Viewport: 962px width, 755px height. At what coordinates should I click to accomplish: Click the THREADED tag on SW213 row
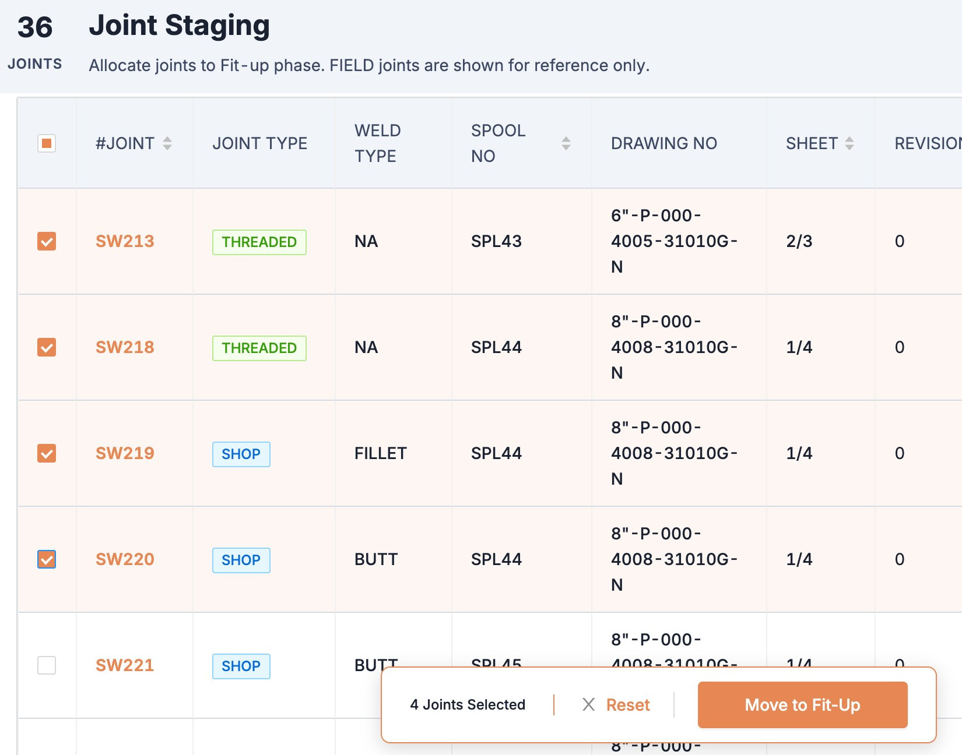259,242
